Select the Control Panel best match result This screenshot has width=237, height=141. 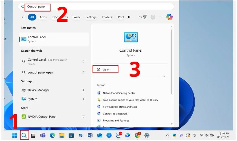point(54,39)
